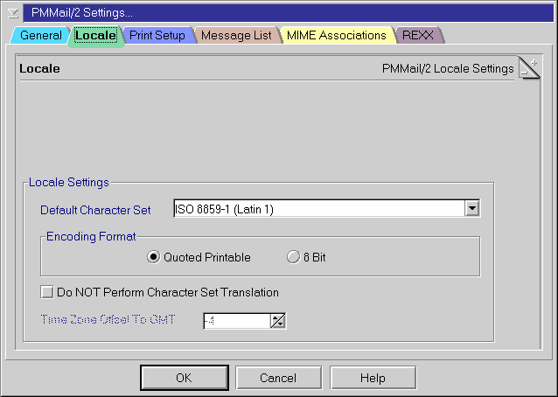Click the Encoding Format group label
This screenshot has width=558, height=397.
pyautogui.click(x=91, y=237)
